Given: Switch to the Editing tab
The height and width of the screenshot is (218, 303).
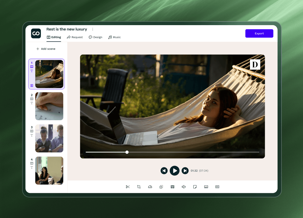Looking at the screenshot, I should point(54,37).
